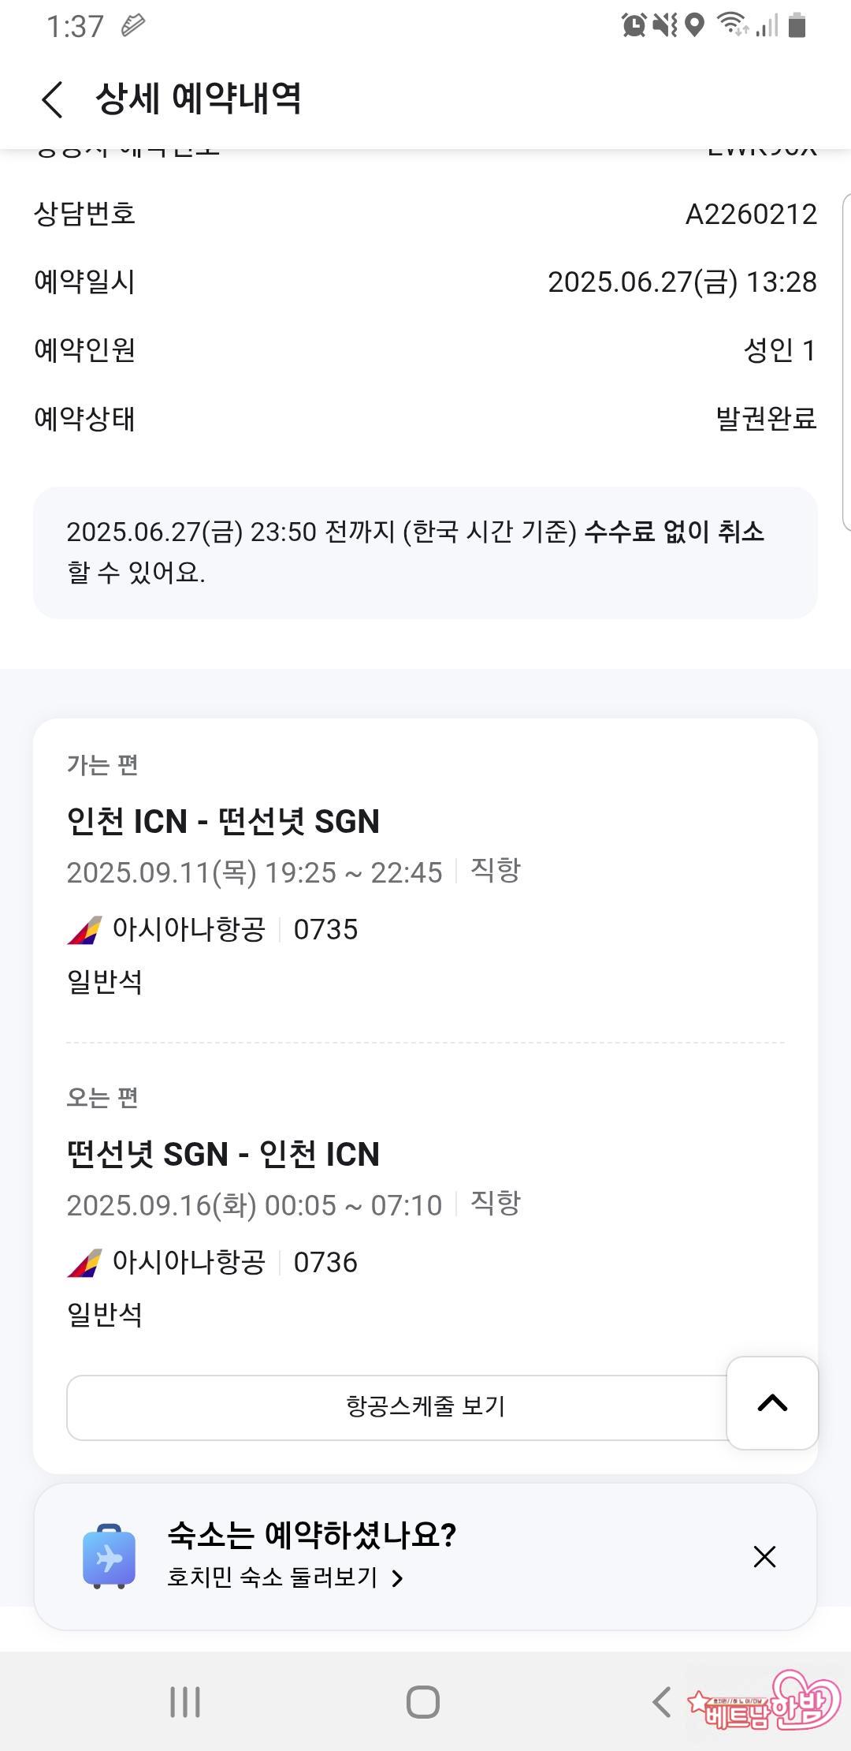Screen dimensions: 851x1751
Task: Select the 인천 ICN - 떤선녓 SGN outbound flight
Action: [223, 821]
